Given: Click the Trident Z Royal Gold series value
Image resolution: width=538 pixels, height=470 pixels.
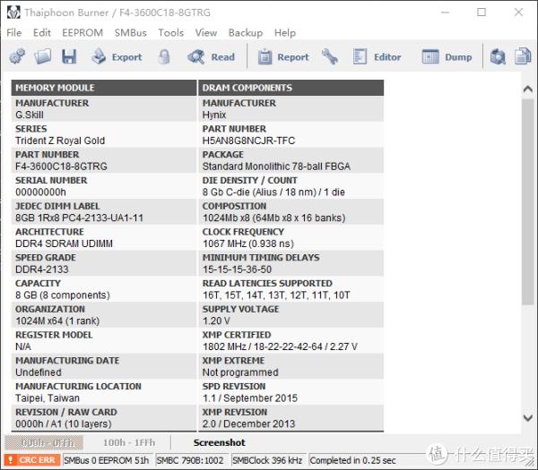Looking at the screenshot, I should 60,141.
